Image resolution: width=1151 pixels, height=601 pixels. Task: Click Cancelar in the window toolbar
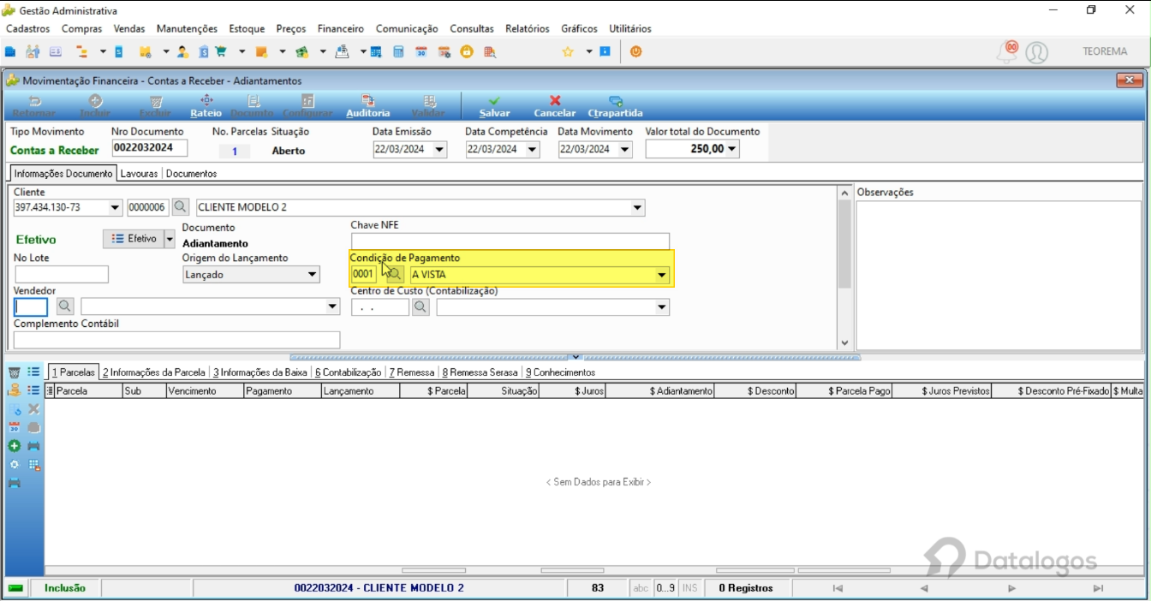[555, 106]
